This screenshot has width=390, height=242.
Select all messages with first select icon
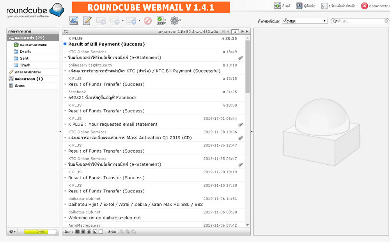pyautogui.click(x=77, y=232)
